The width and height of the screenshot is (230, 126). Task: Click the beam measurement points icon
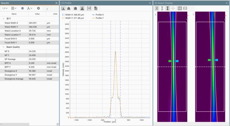click(x=162, y=8)
